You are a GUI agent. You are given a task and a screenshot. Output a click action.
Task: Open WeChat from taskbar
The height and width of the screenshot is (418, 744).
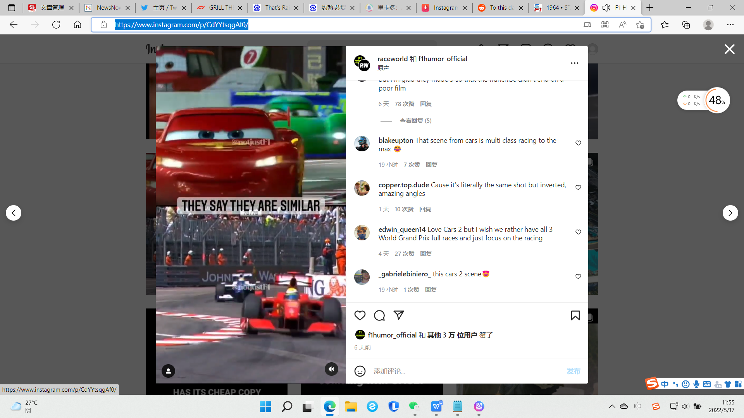coord(415,407)
